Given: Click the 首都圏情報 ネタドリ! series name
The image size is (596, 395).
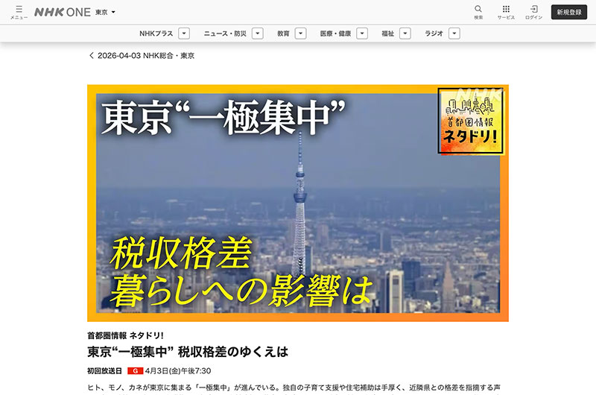Looking at the screenshot, I should click(125, 335).
